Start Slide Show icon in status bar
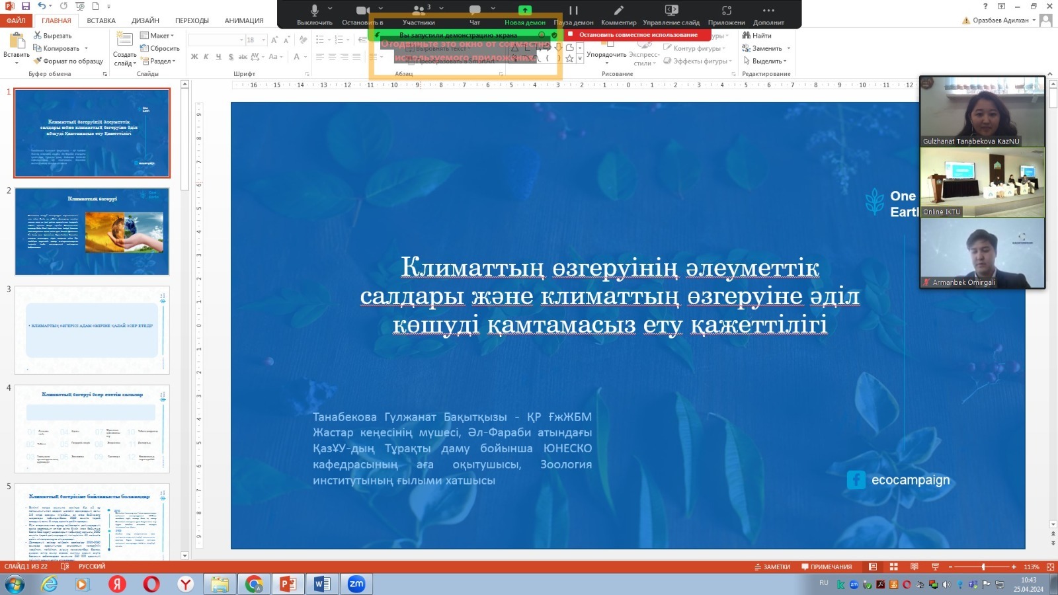The height and width of the screenshot is (595, 1058). [935, 567]
